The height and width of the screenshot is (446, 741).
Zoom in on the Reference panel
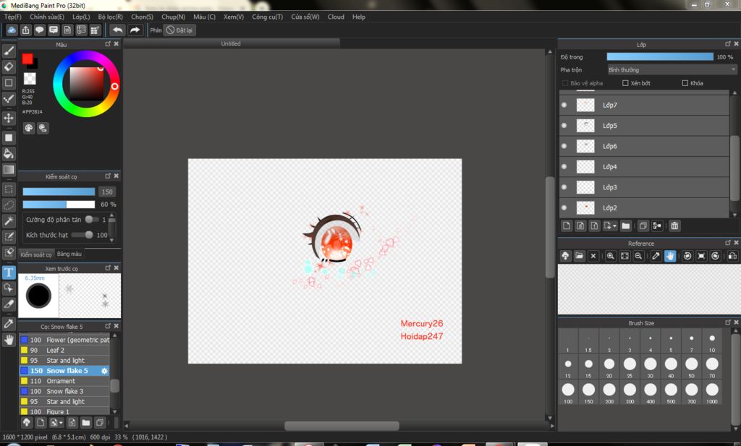611,256
